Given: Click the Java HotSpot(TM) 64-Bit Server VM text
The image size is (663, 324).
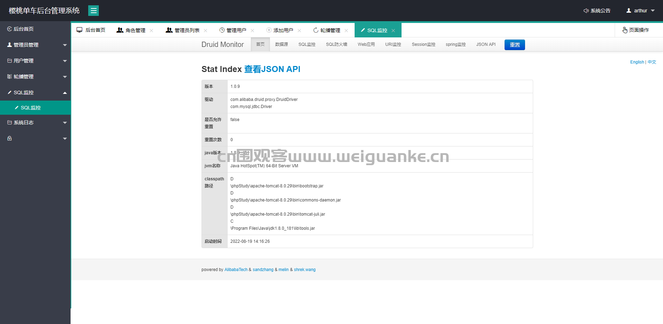Looking at the screenshot, I should (x=264, y=166).
